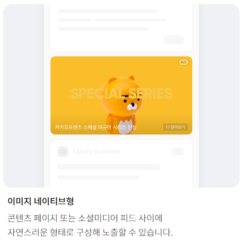Click the short placeholder bar in top card

75,20
